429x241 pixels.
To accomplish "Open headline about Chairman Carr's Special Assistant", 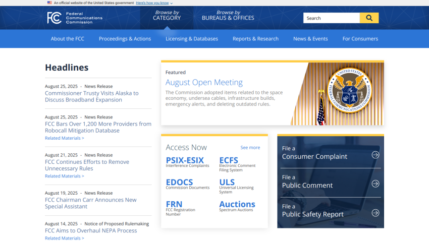I will [x=90, y=203].
